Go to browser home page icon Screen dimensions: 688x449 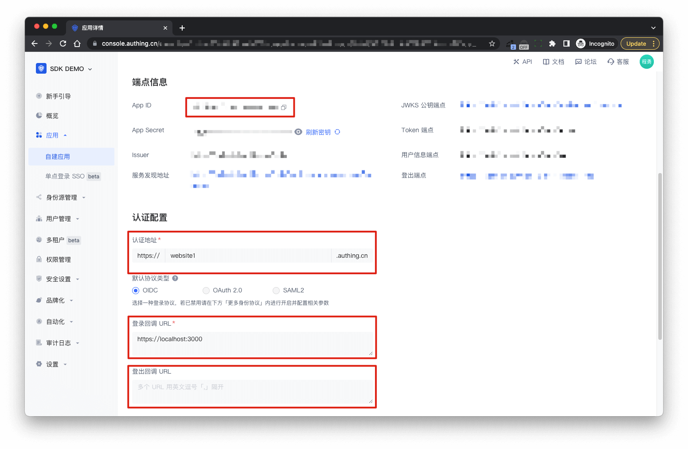coord(77,43)
